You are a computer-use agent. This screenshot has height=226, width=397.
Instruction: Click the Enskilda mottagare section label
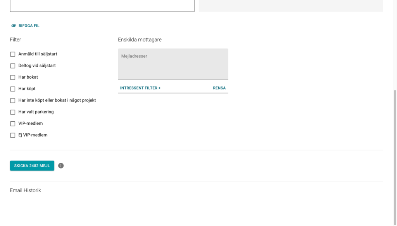(x=140, y=39)
